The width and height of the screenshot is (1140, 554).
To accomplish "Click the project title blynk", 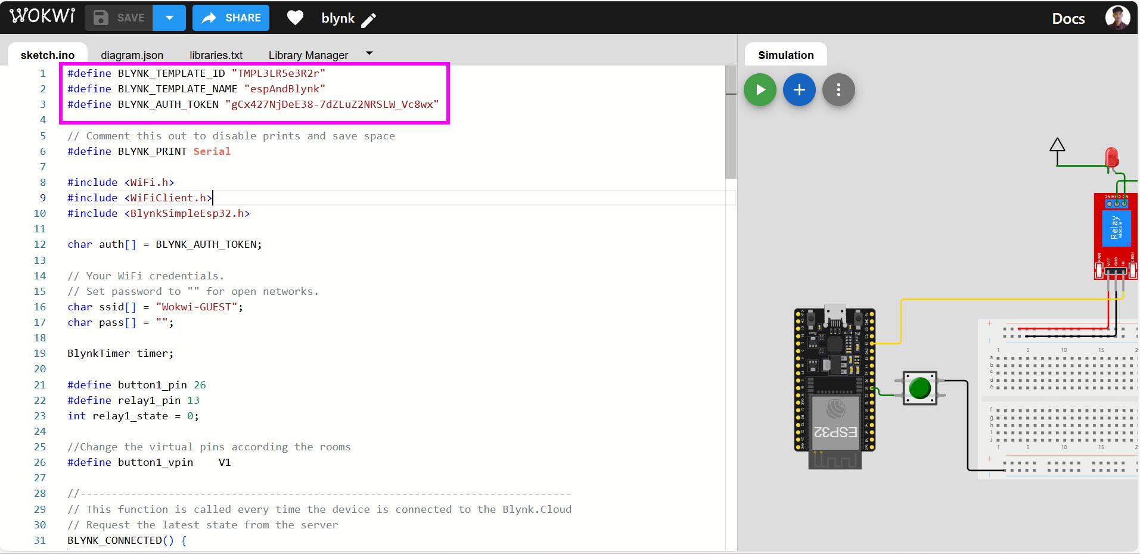I will click(338, 18).
